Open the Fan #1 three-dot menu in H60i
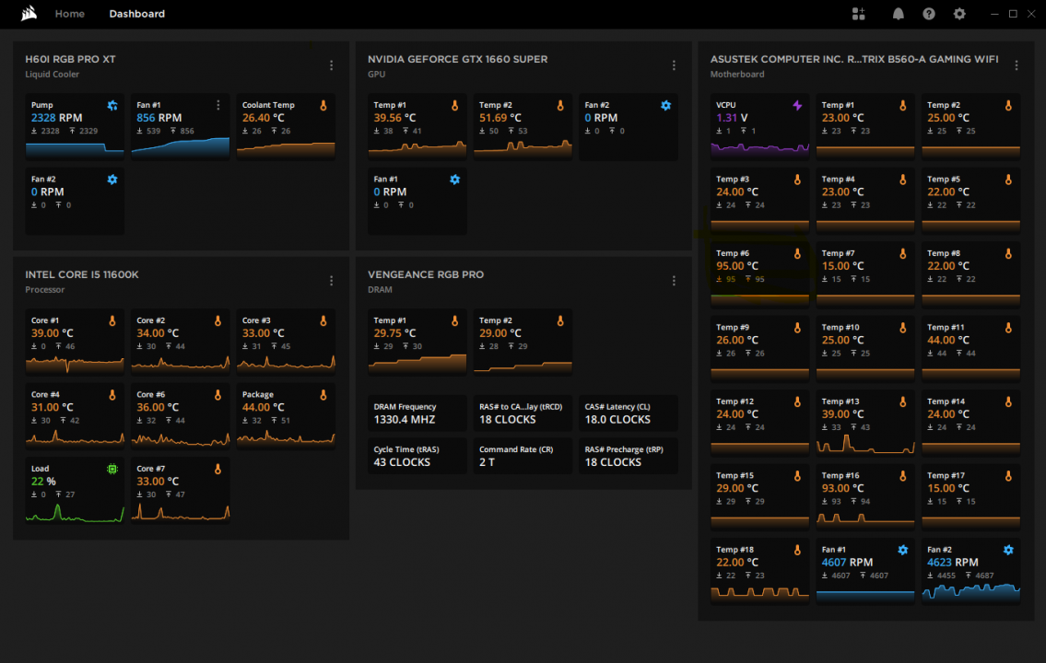This screenshot has width=1046, height=663. (x=218, y=105)
